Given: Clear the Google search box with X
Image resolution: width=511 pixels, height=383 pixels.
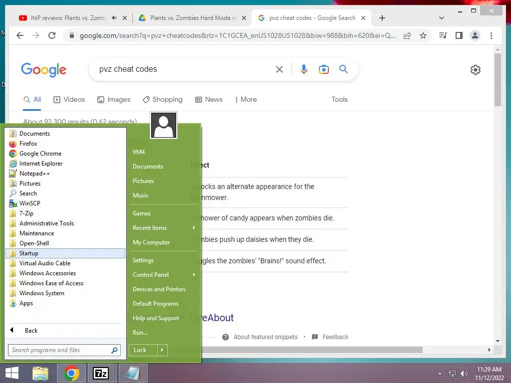Looking at the screenshot, I should tap(279, 69).
